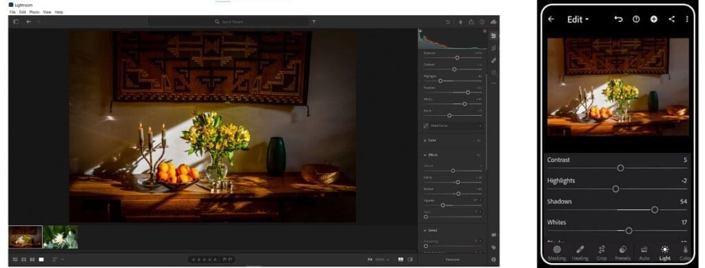Toggle the highlight clipping indicator on histogram
Image resolution: width=705 pixels, height=268 pixels.
pos(485,31)
